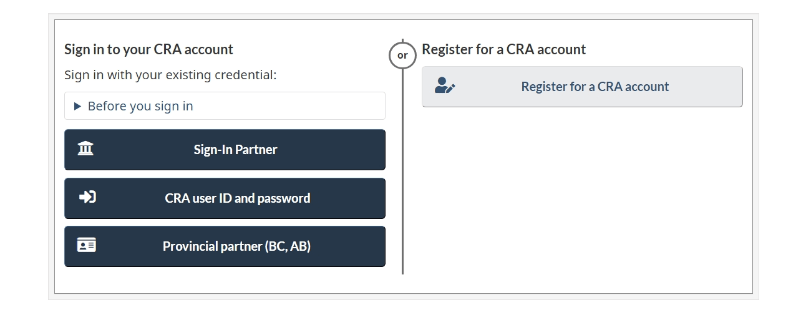Click the "Register for a CRA account" heading

pos(504,49)
